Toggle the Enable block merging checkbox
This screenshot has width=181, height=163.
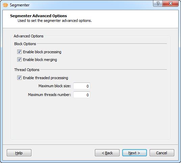point(19,60)
